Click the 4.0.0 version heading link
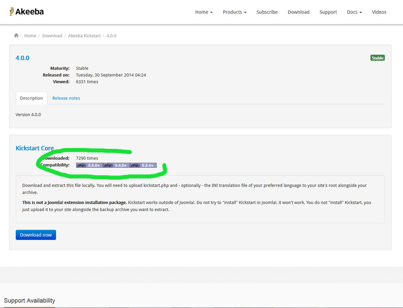 (x=22, y=58)
